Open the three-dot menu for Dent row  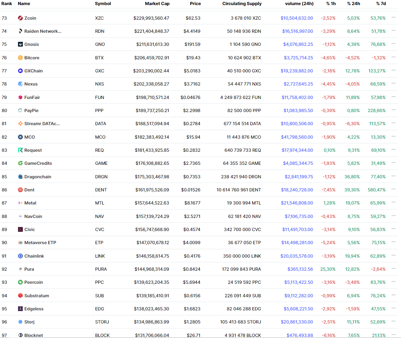[393, 189]
